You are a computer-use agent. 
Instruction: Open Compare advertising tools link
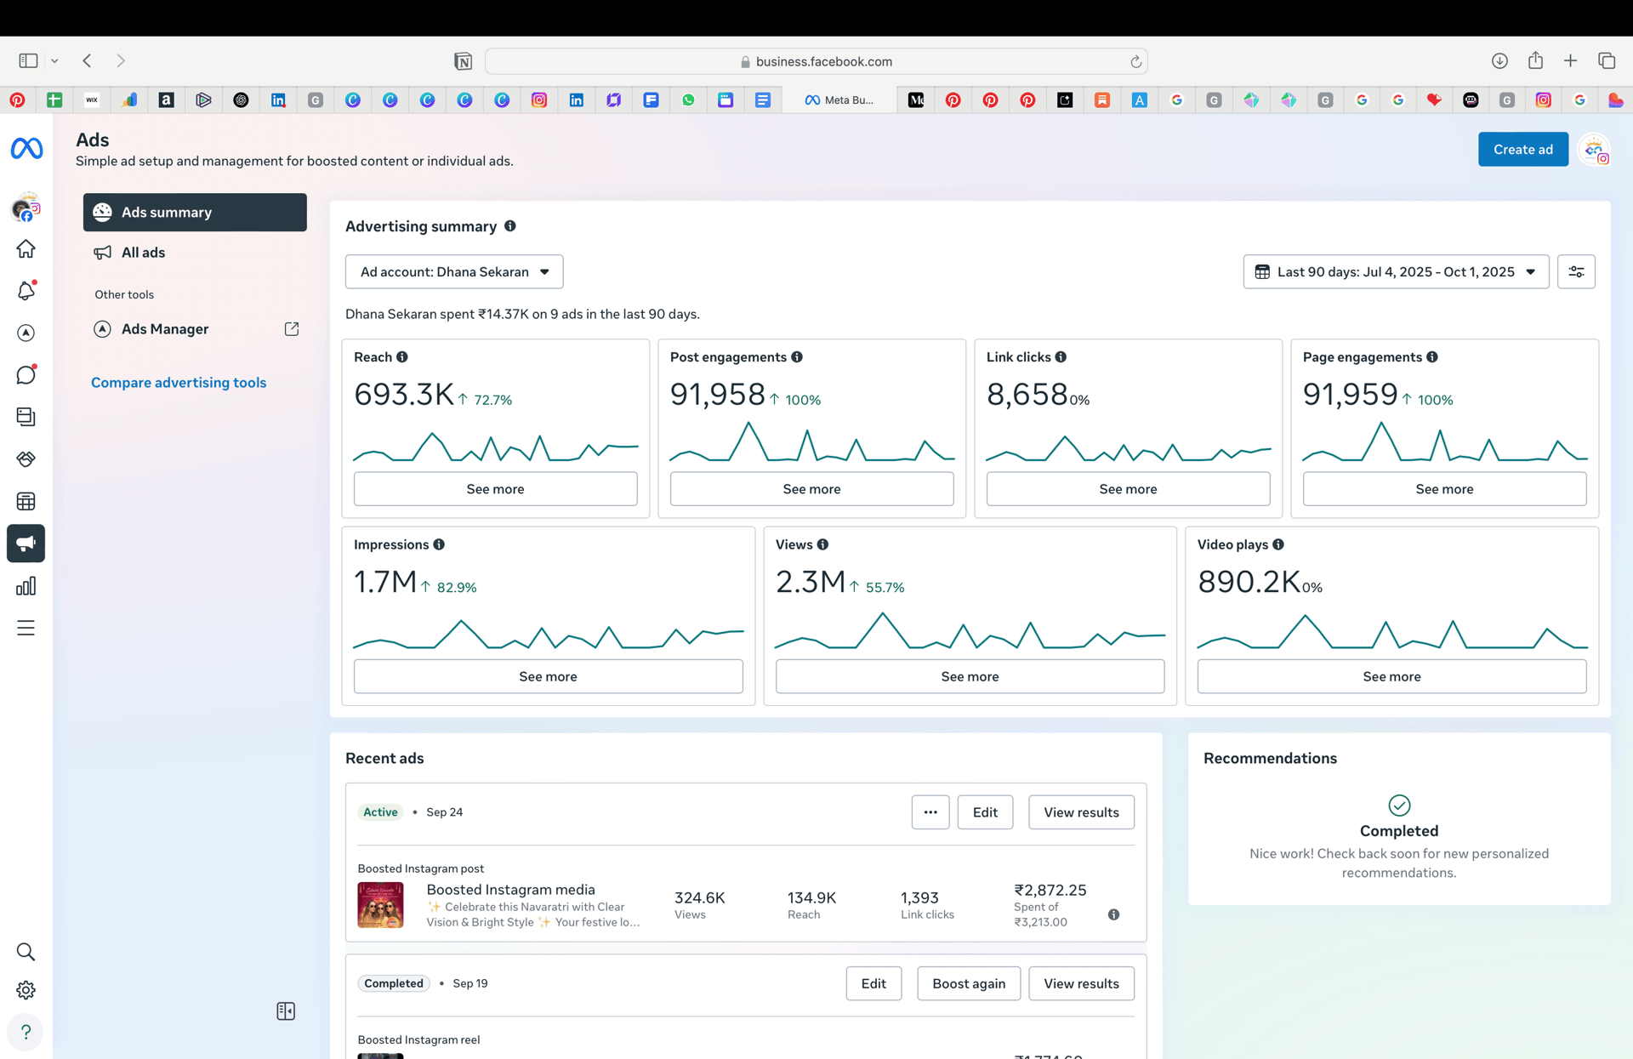click(179, 382)
